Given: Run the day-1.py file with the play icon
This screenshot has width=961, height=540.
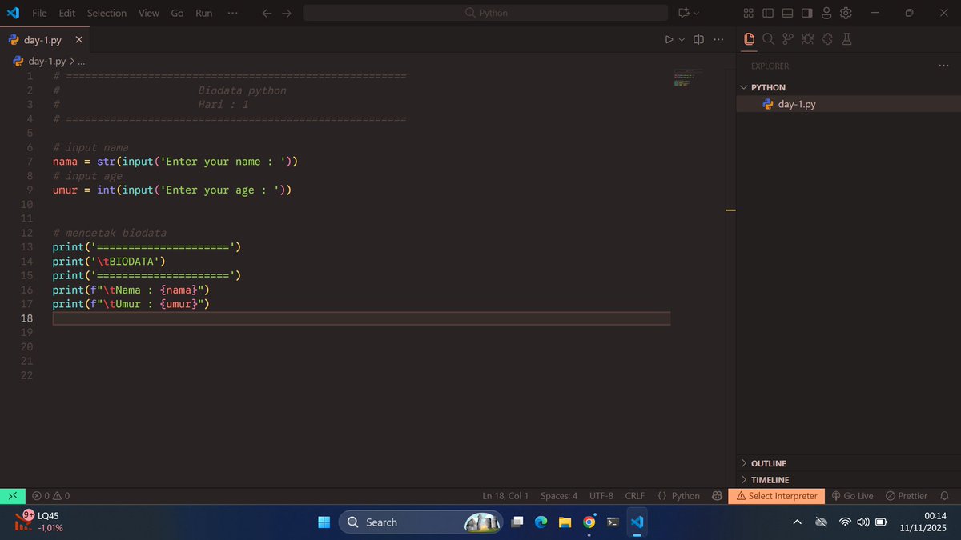Looking at the screenshot, I should pos(669,38).
